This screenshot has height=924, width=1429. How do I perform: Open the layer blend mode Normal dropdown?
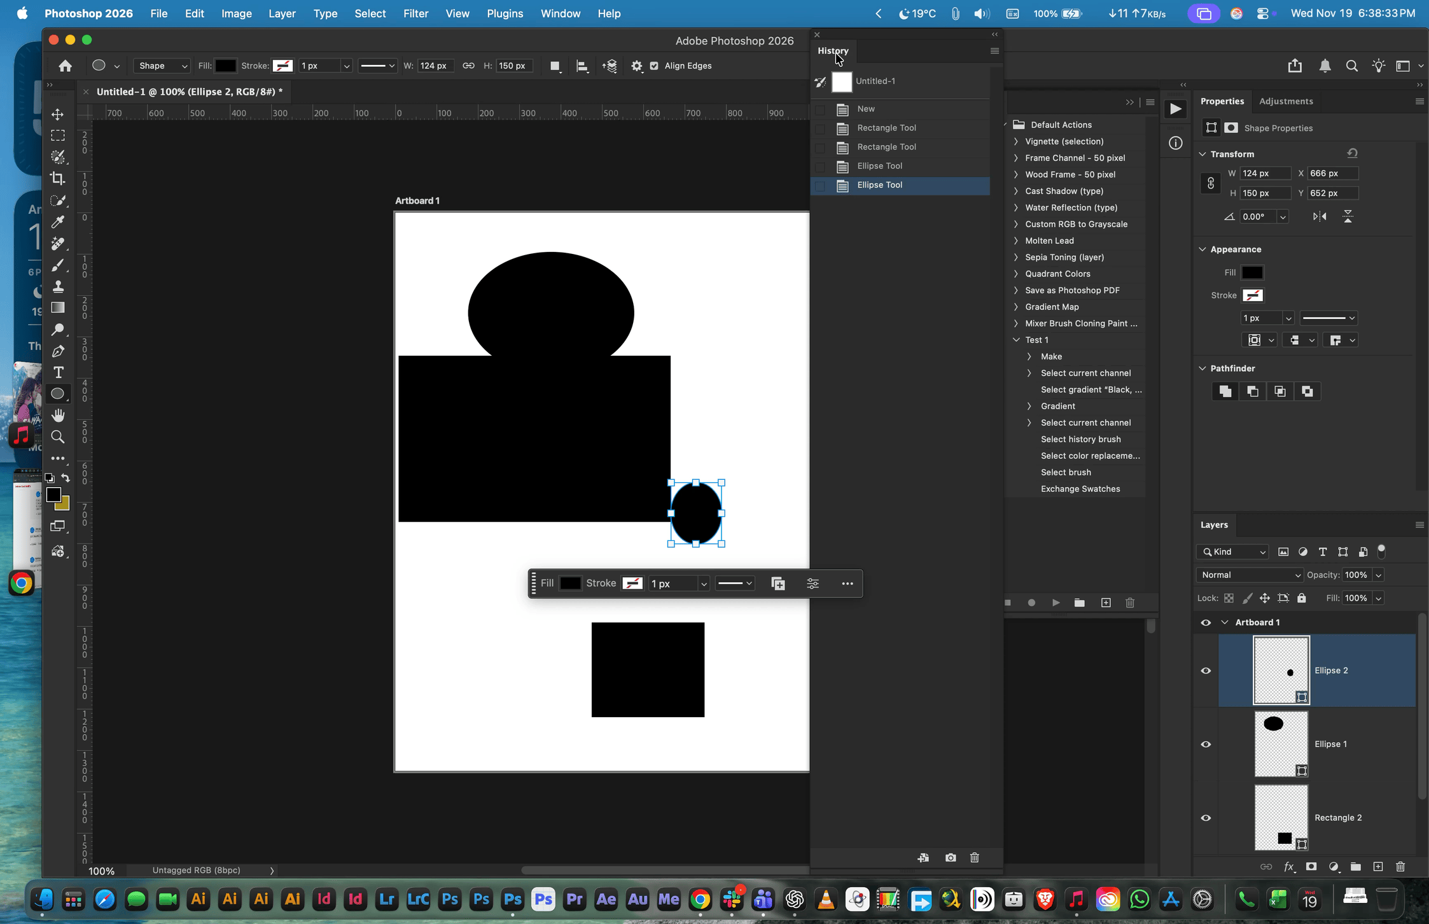coord(1249,575)
